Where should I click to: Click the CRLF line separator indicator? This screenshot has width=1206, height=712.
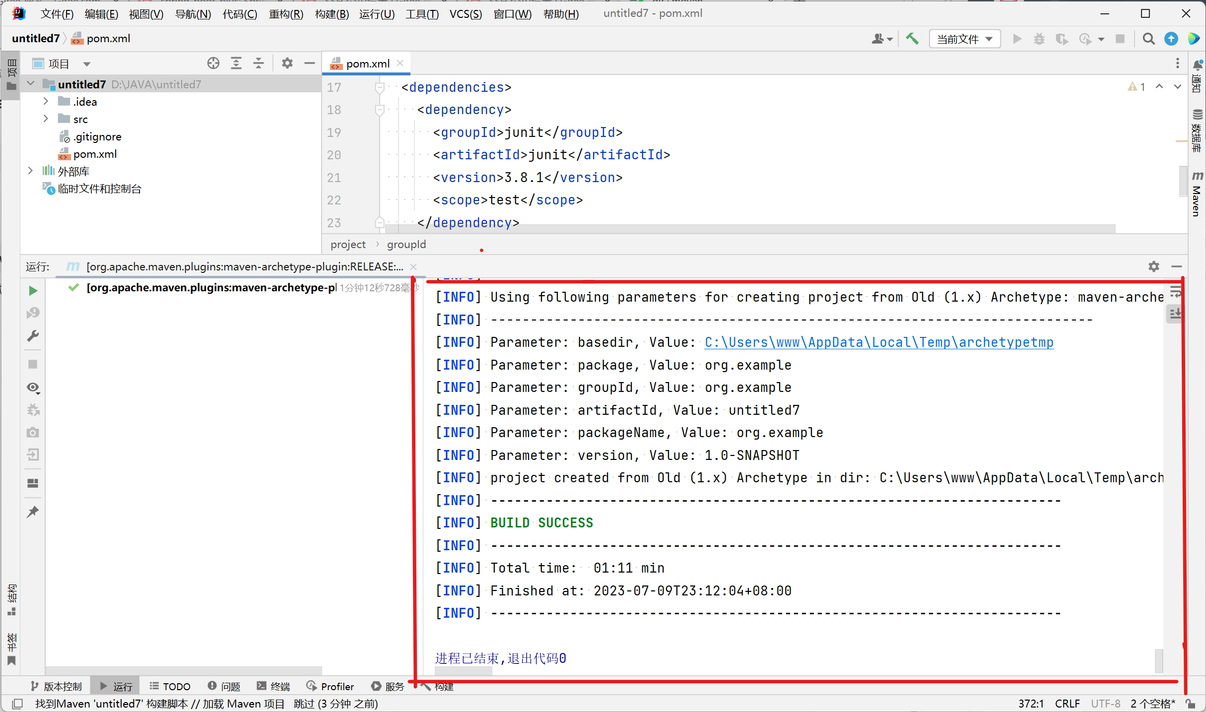tap(1067, 704)
